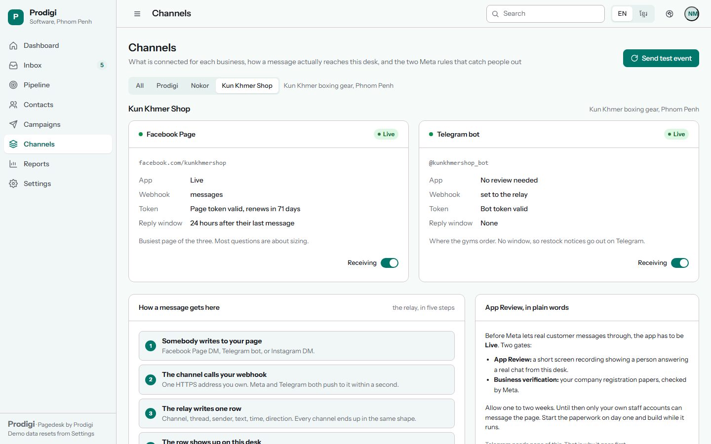Viewport: 711px width, 444px height.
Task: Click the @kunkhmershop_bot handle
Action: [459, 163]
